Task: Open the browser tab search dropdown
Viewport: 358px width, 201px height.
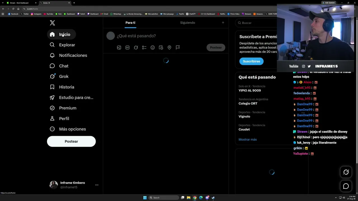Action: coord(3,3)
